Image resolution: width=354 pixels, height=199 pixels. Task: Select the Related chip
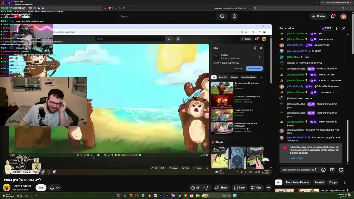tap(319, 182)
